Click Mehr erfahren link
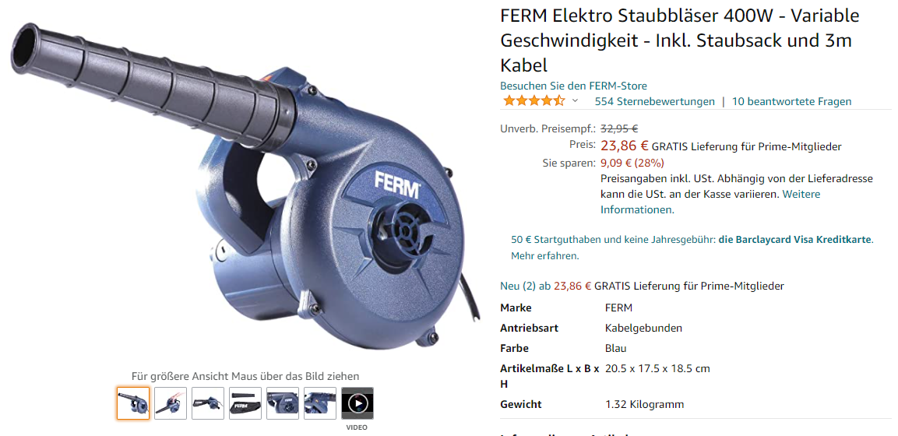Image resolution: width=898 pixels, height=436 pixels. [544, 256]
